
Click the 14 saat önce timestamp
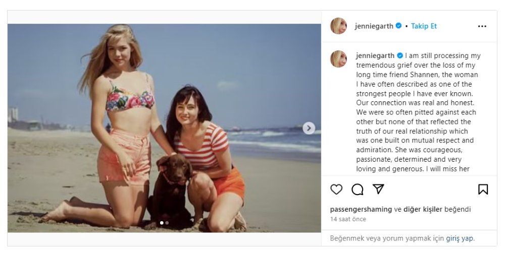[348, 219]
